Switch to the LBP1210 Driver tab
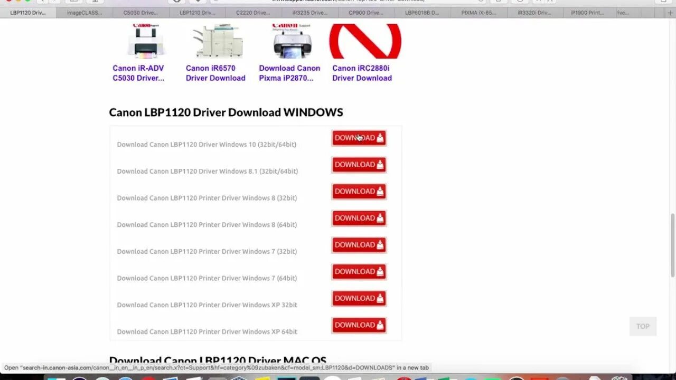Image resolution: width=676 pixels, height=380 pixels. tap(197, 13)
